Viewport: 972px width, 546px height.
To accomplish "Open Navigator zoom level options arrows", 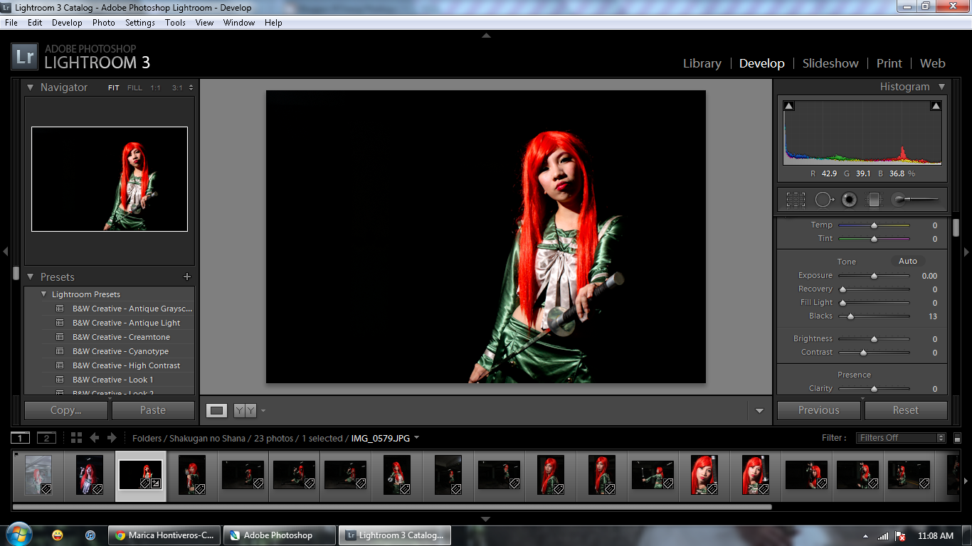I will pyautogui.click(x=191, y=88).
